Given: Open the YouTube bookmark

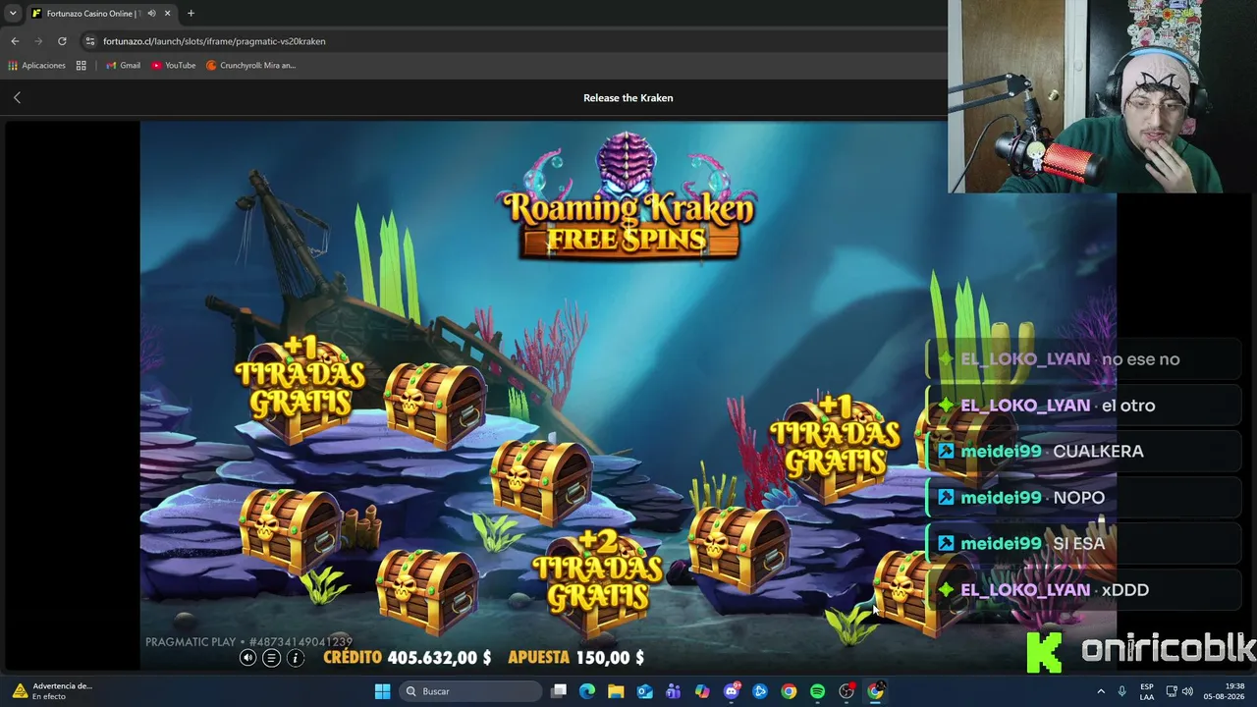Looking at the screenshot, I should (174, 66).
